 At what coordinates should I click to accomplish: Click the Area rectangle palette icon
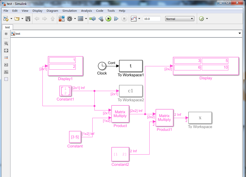click(6, 79)
